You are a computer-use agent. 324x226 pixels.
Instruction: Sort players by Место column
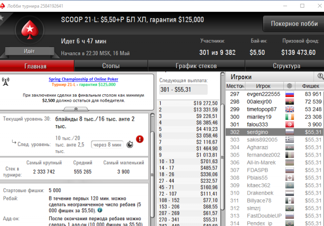235,86
